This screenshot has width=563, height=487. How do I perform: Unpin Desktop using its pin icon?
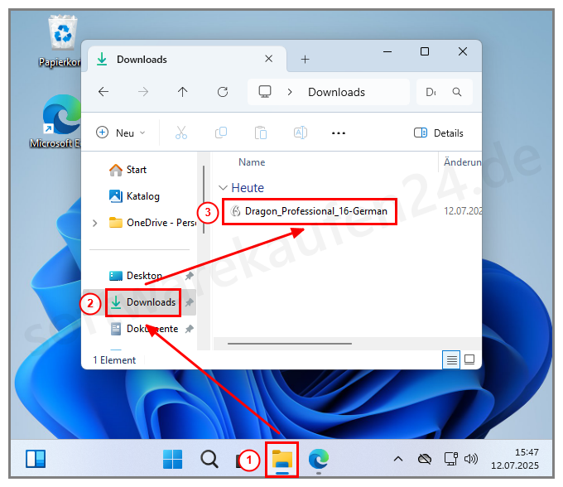[190, 276]
